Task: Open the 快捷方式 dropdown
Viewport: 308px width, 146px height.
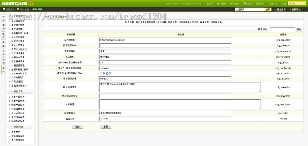Action: click(x=295, y=3)
